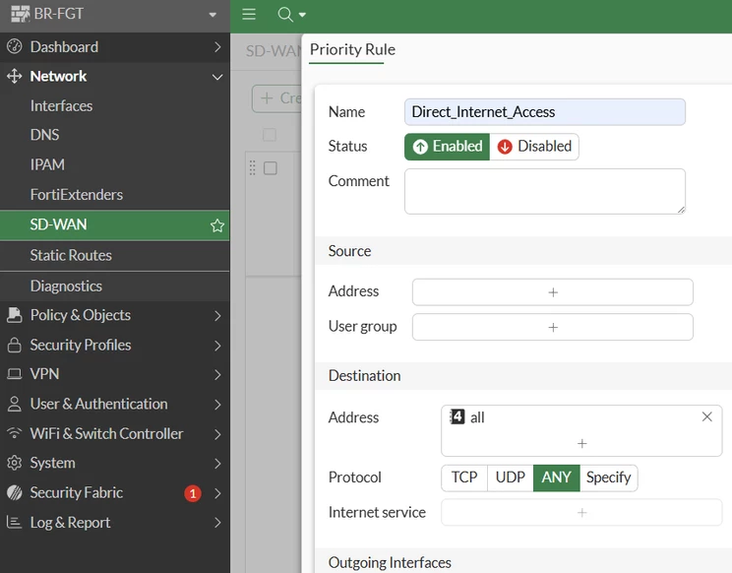Select SD-WAN in the sidebar
Image resolution: width=732 pixels, height=573 pixels.
[x=115, y=224]
